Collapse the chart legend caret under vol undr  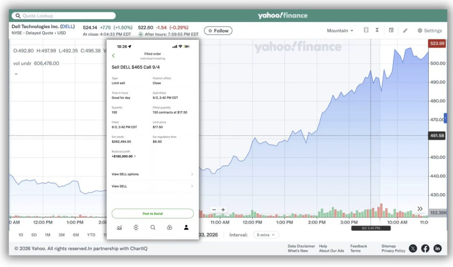16,74
